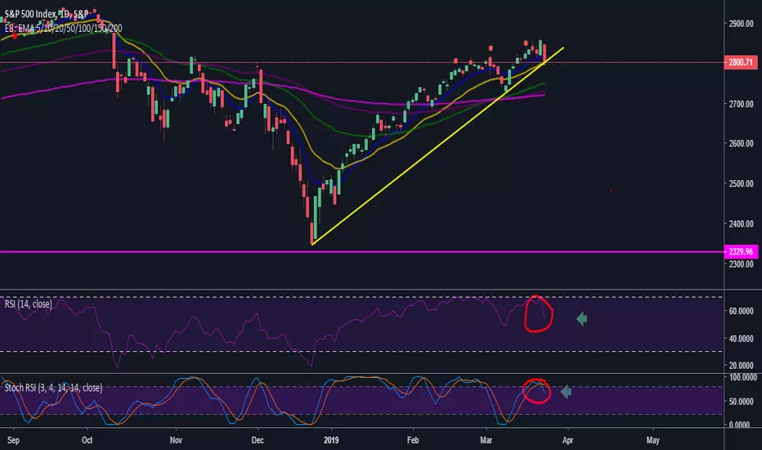Click the 2900.00 price axis label

point(741,24)
